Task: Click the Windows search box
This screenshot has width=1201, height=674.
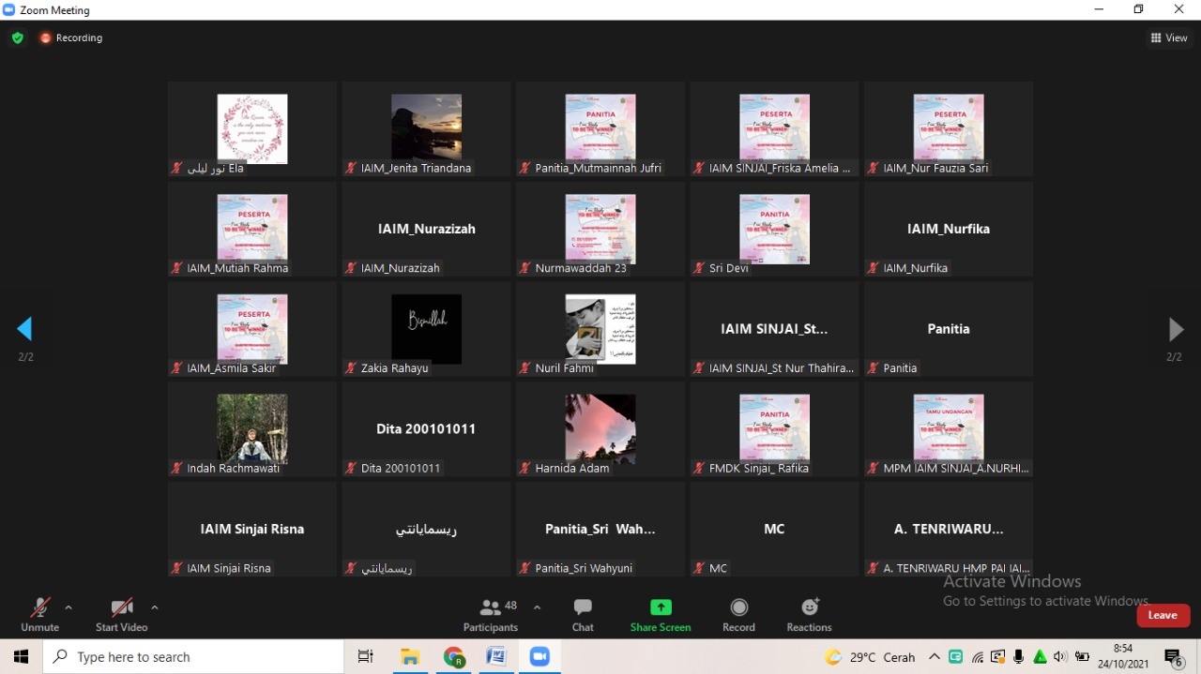Action: click(x=194, y=657)
